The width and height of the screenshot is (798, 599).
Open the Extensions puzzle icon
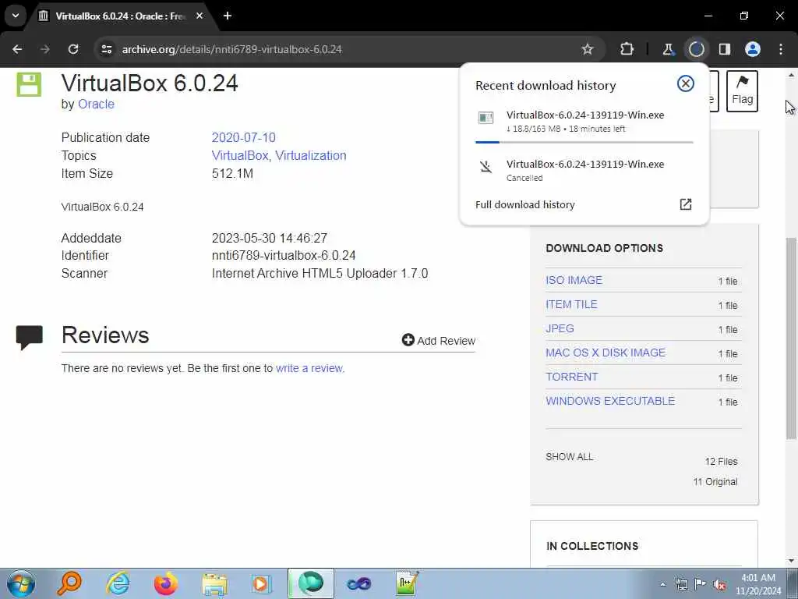tap(627, 49)
